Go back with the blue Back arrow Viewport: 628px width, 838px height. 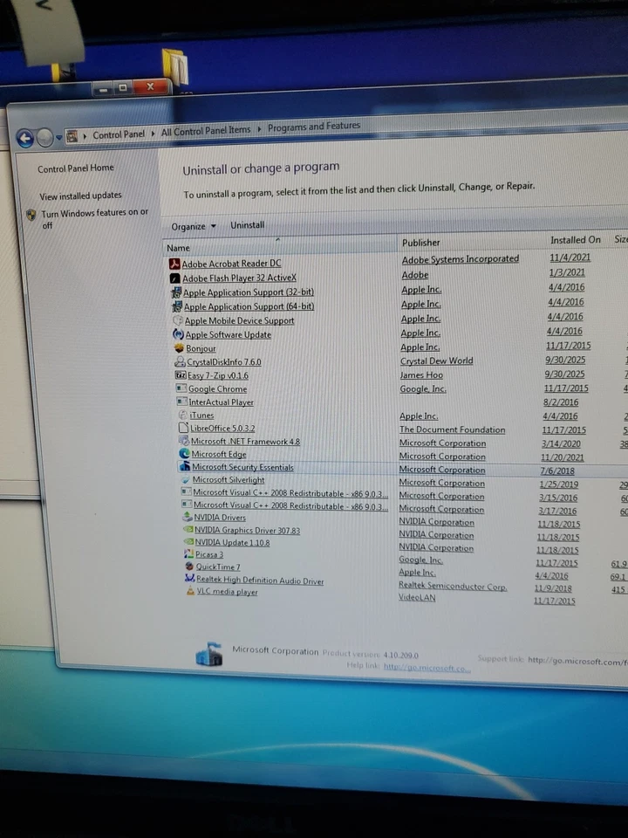click(25, 139)
